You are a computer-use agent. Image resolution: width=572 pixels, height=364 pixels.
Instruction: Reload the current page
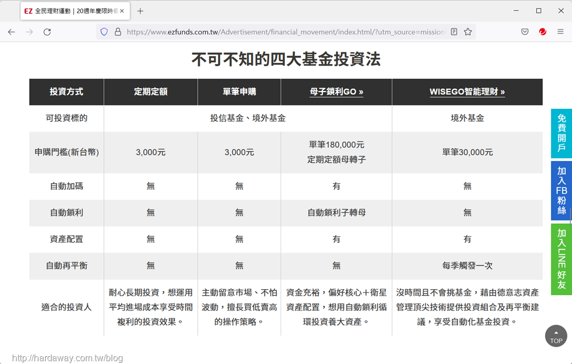pyautogui.click(x=47, y=32)
